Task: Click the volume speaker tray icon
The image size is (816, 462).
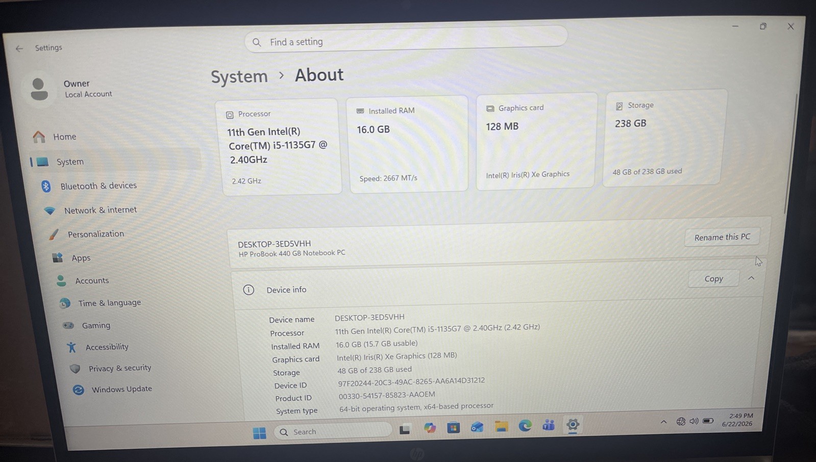Action: (x=694, y=421)
